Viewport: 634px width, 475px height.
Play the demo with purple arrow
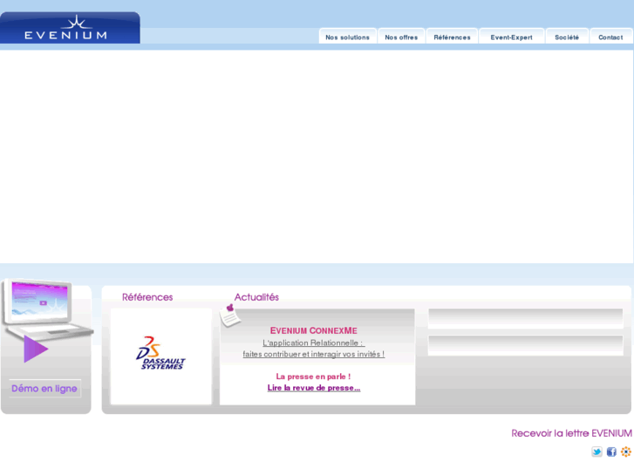[36, 349]
